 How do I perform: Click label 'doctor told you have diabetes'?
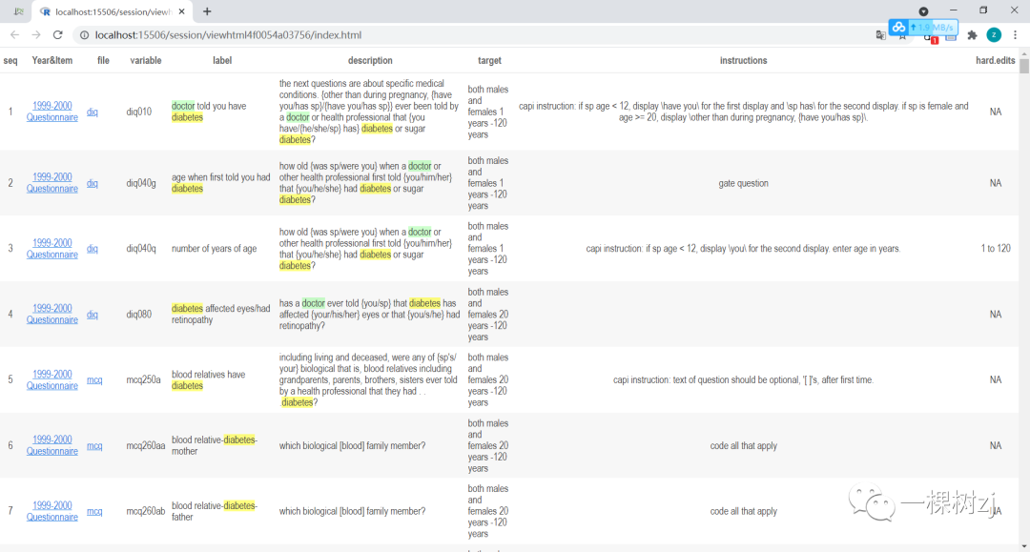(x=209, y=112)
